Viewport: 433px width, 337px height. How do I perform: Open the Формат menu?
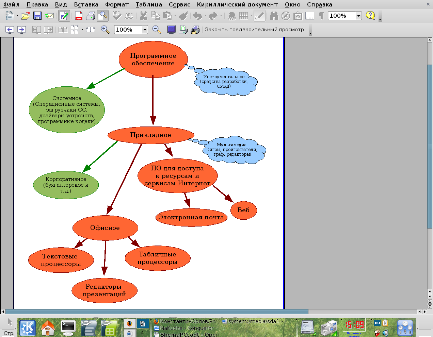tap(117, 4)
